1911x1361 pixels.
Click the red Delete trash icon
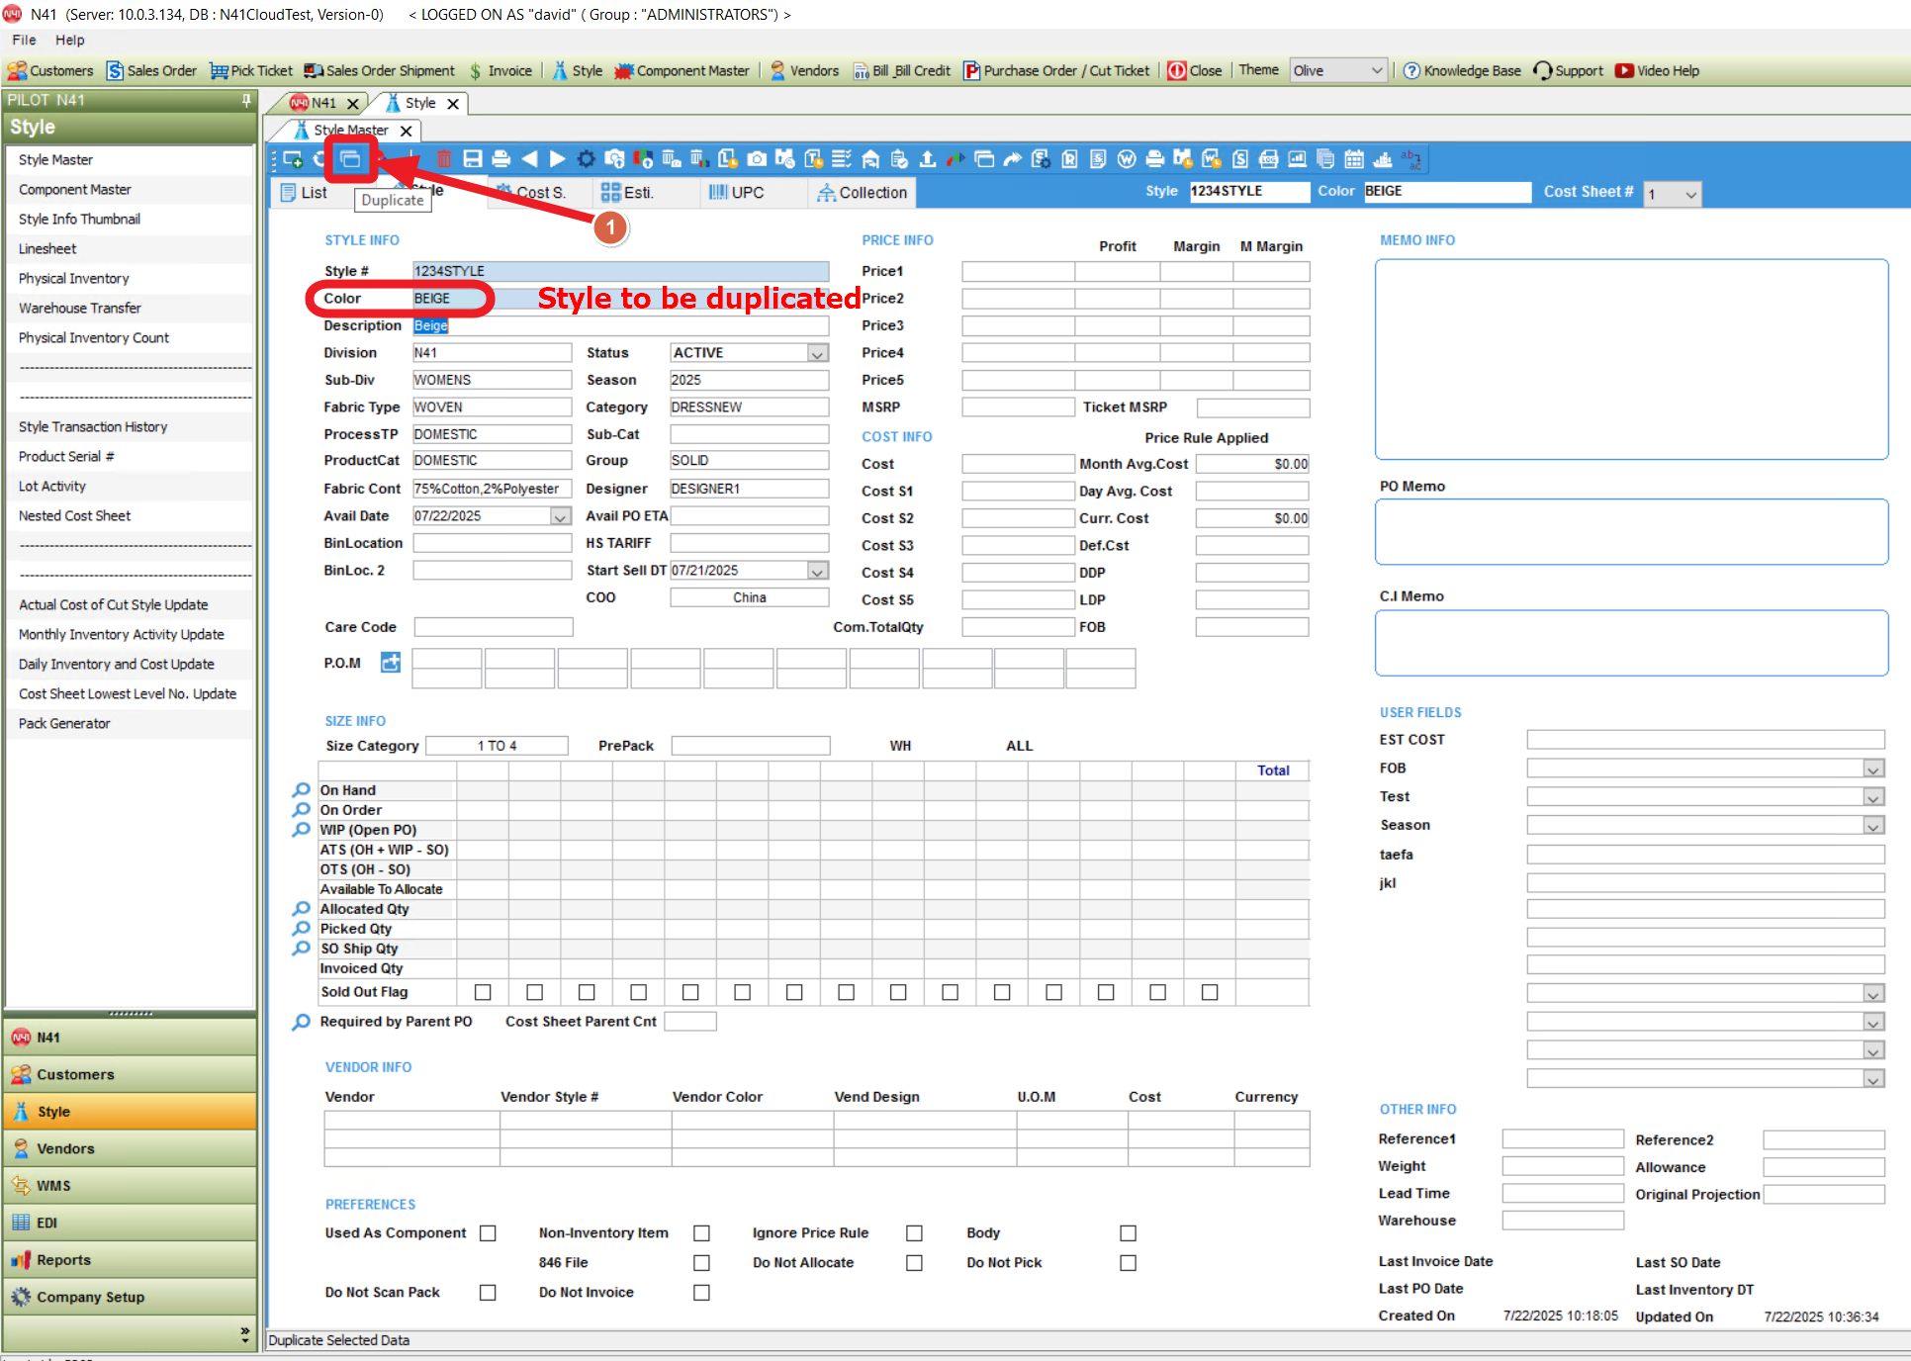(444, 159)
